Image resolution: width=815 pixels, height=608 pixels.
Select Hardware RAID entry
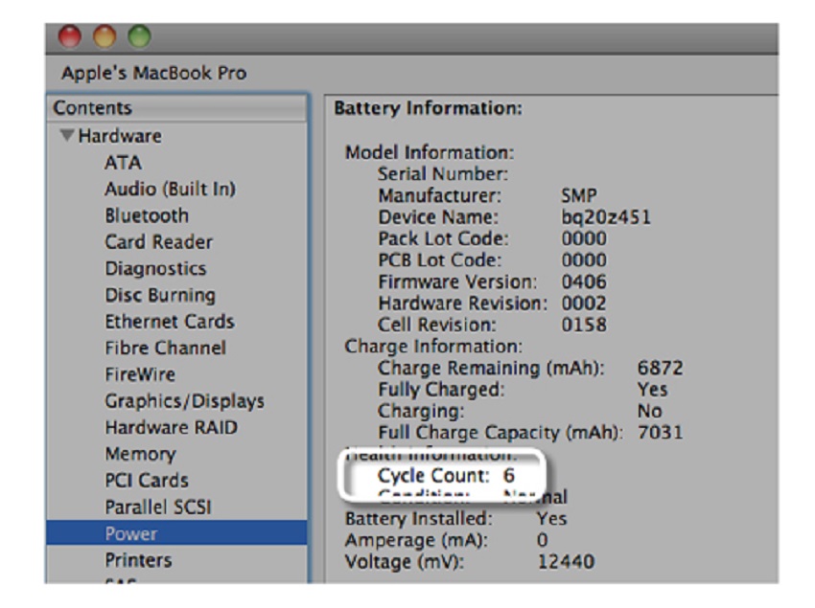point(171,427)
